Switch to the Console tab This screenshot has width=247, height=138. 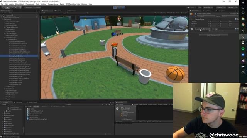pos(18,102)
